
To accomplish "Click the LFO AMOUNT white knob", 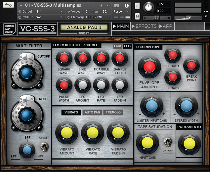I will pyautogui.click(x=83, y=85).
